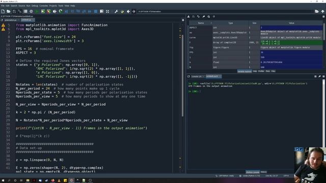
Task: Switch to the Files pane tab
Action: 273,71
